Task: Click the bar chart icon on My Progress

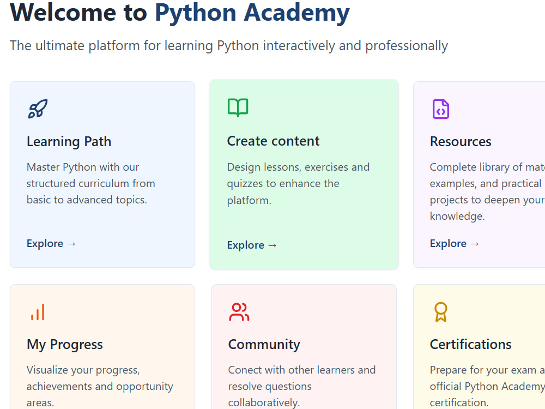Action: (x=38, y=311)
